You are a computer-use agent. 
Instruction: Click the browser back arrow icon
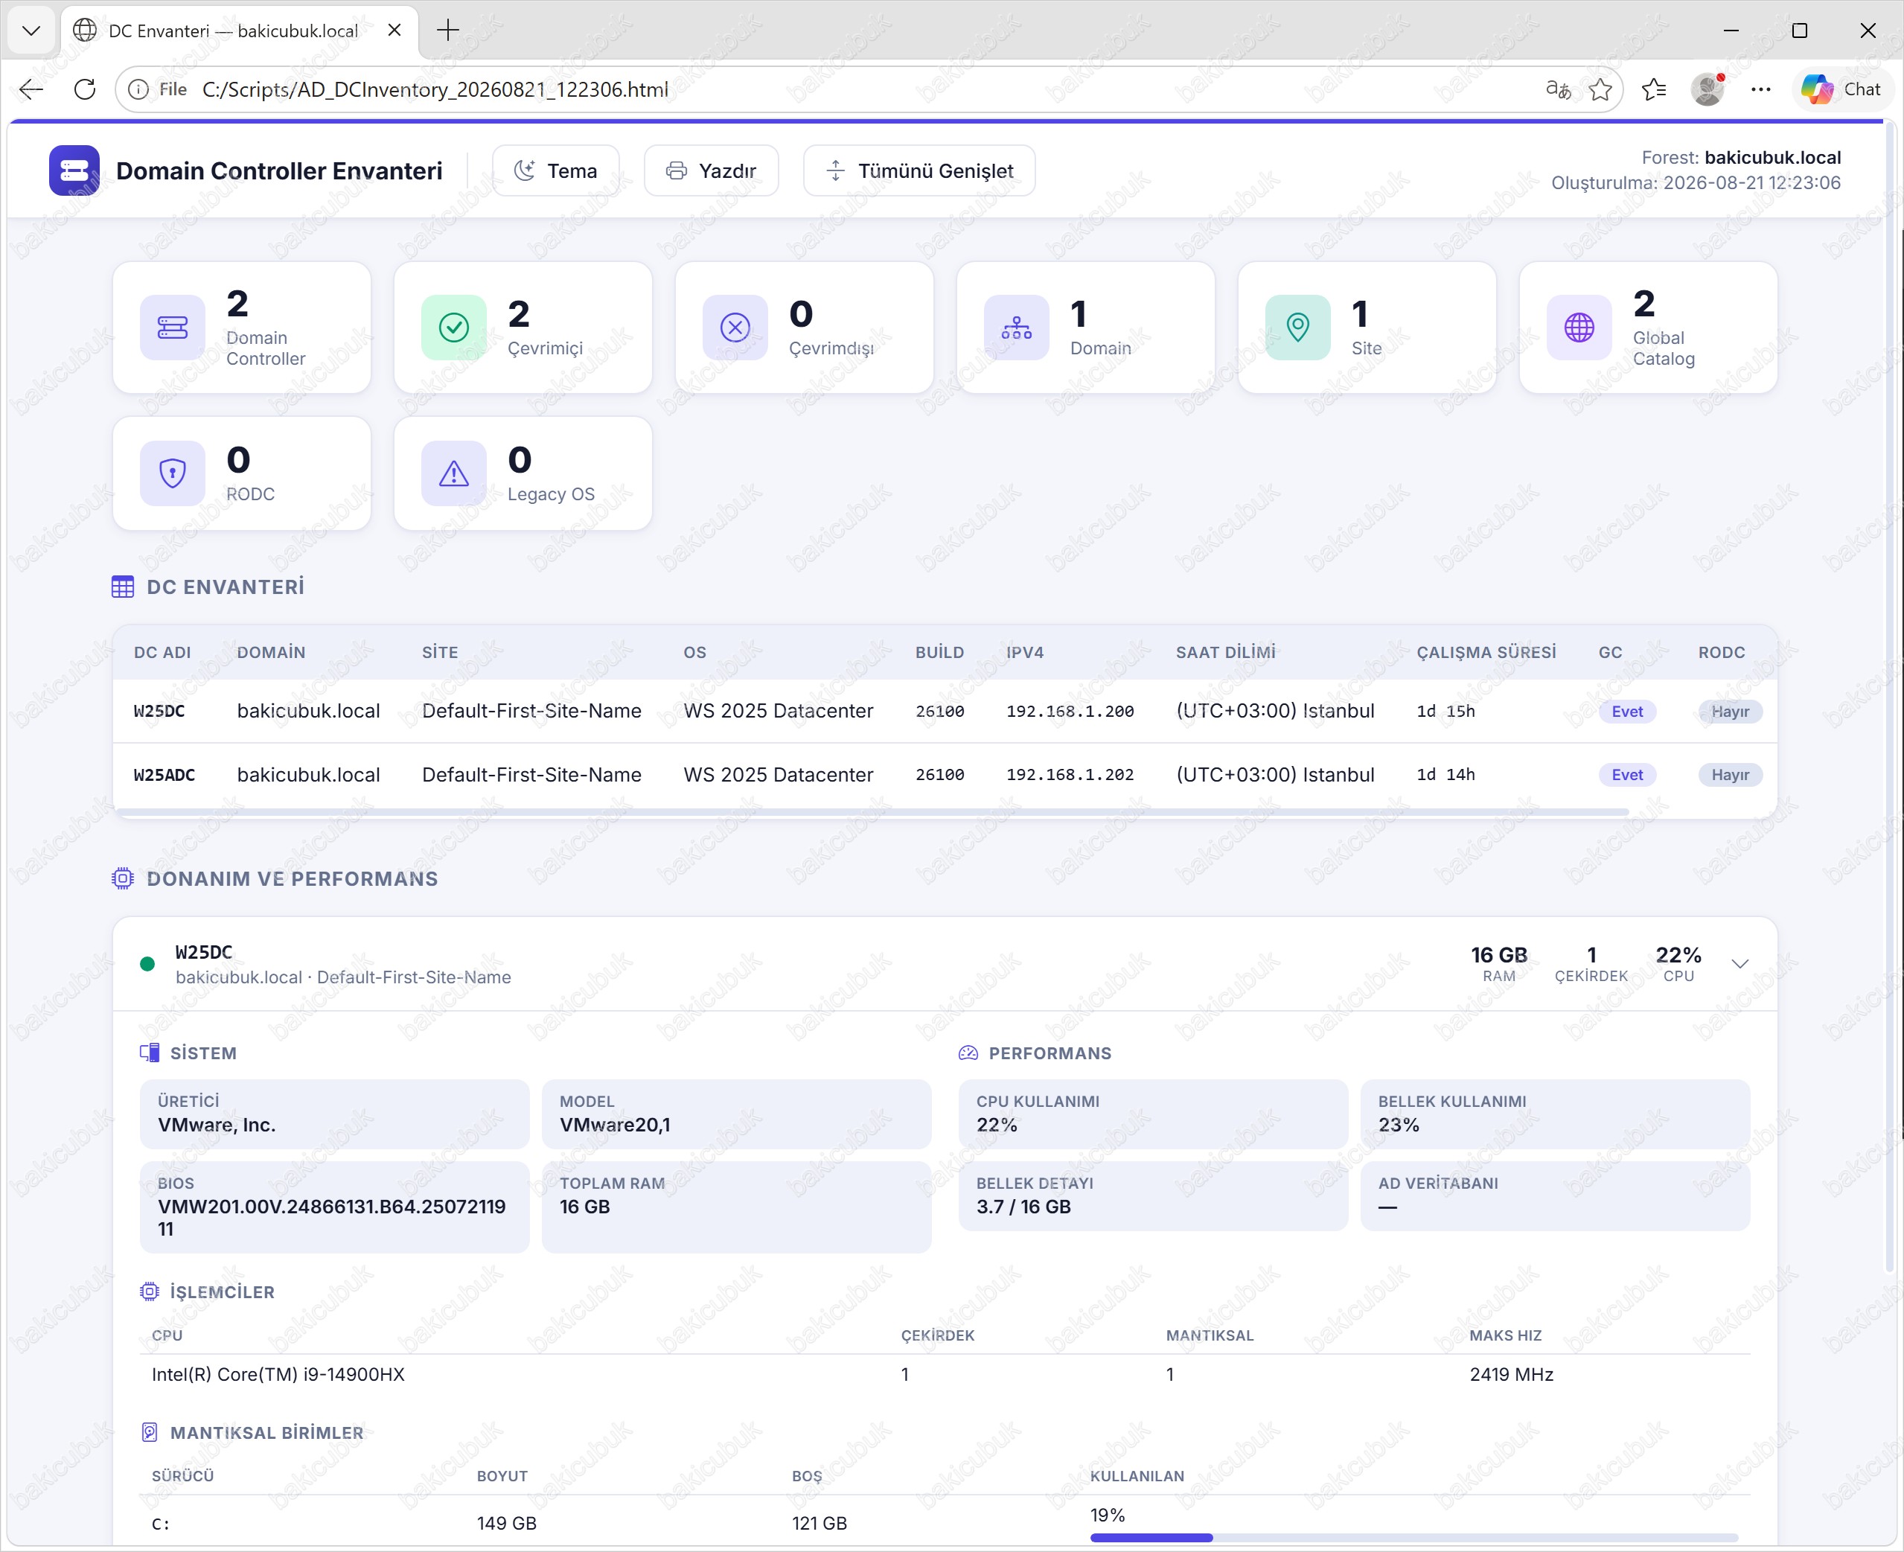pyautogui.click(x=31, y=89)
